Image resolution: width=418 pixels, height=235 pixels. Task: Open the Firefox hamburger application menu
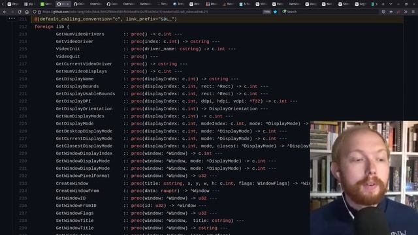[x=413, y=12]
